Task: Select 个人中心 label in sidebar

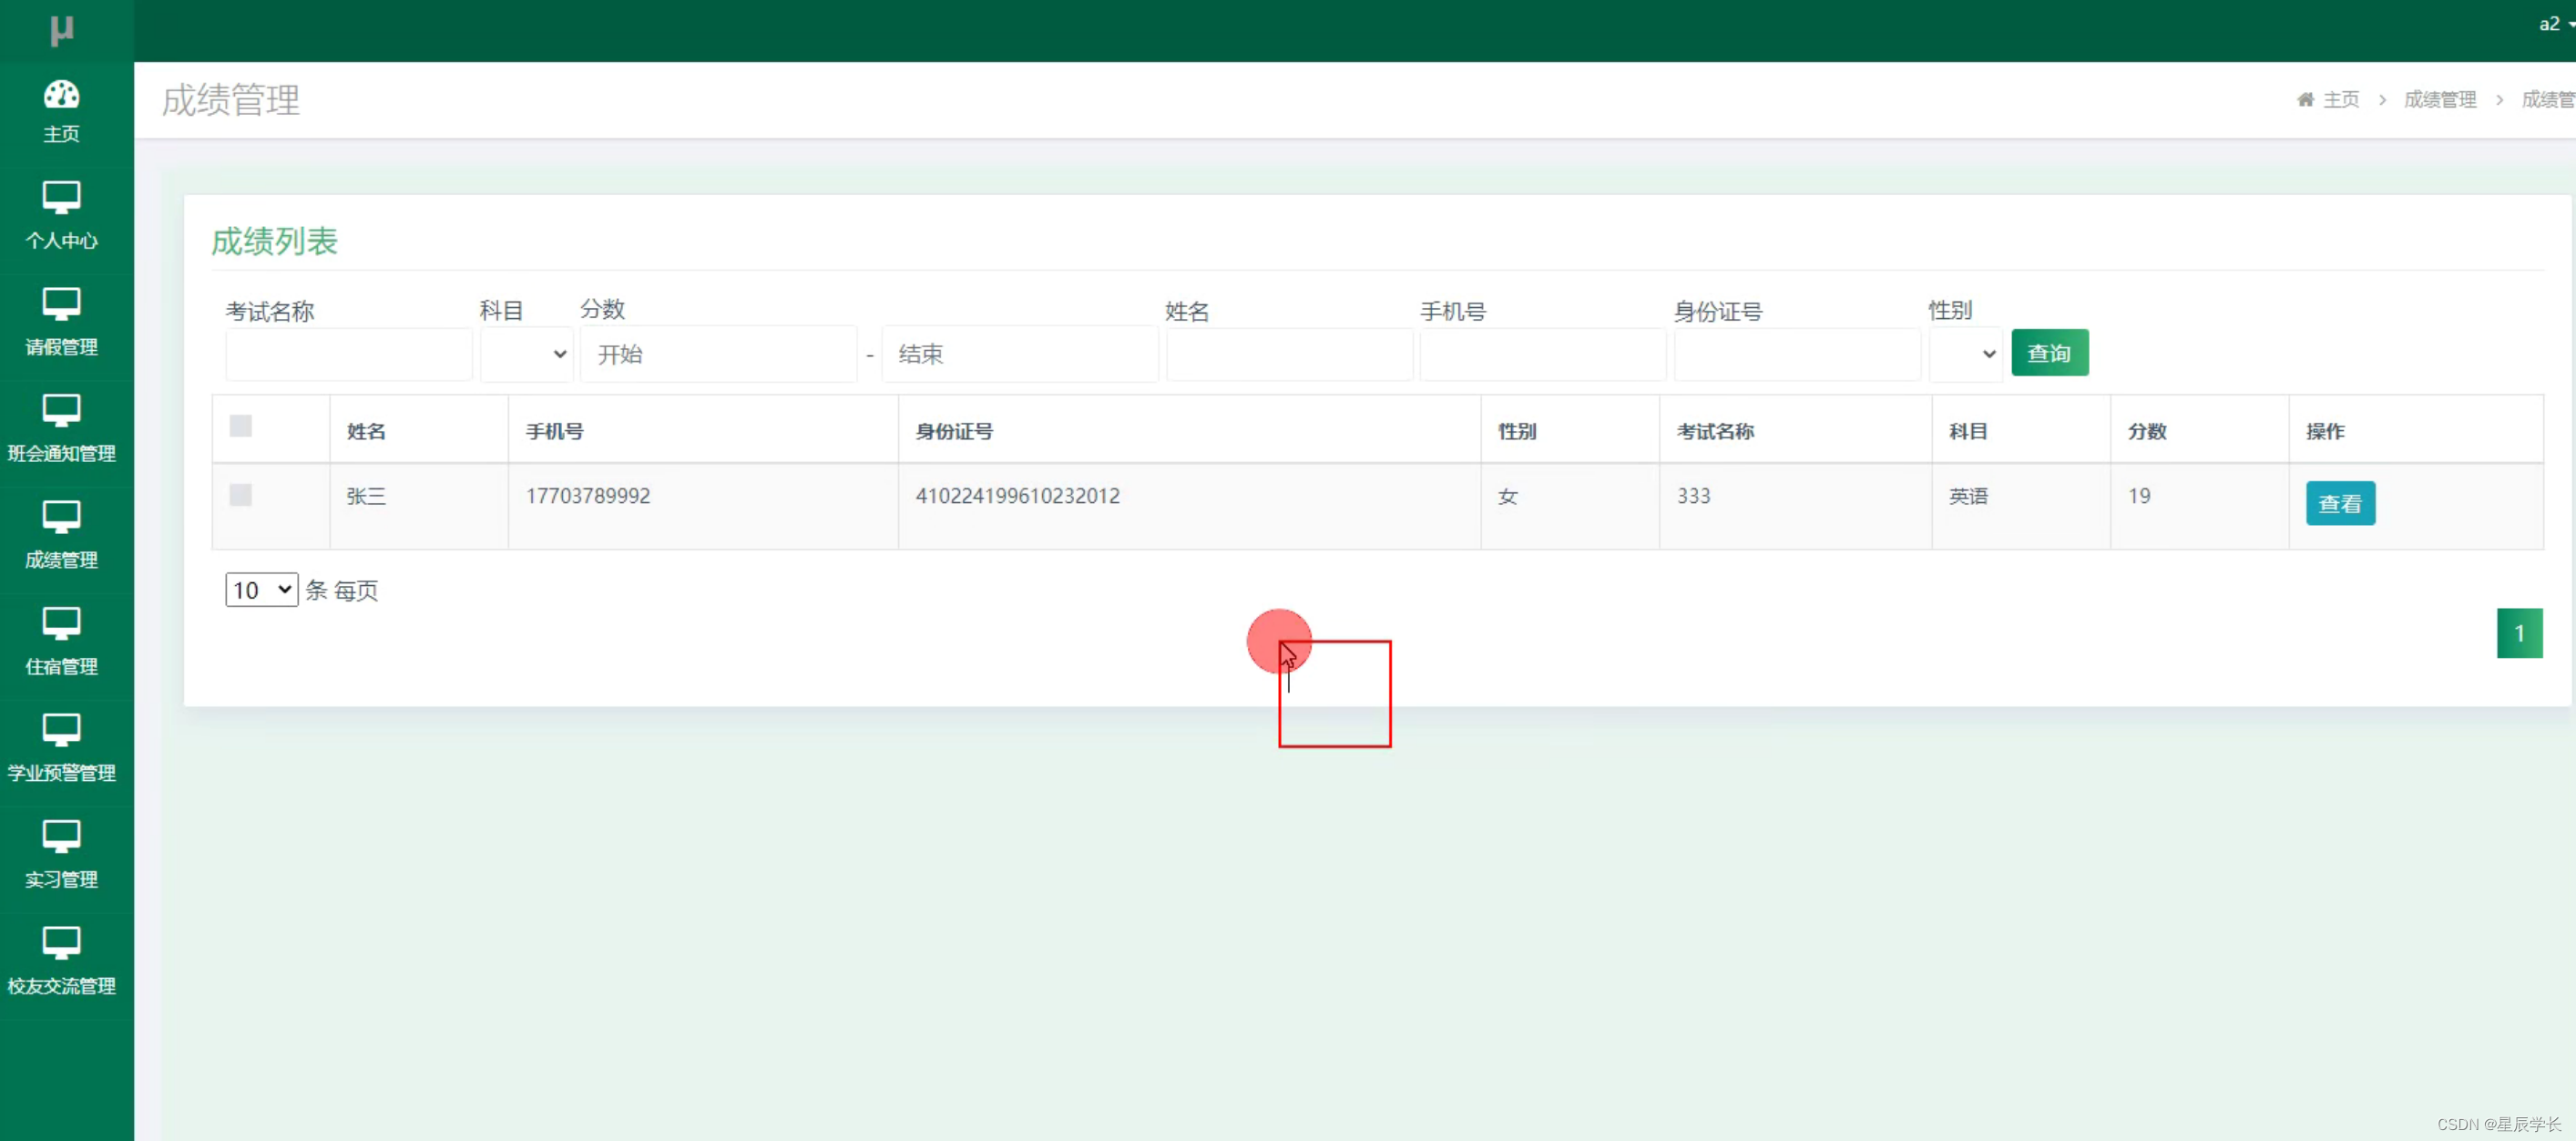Action: [61, 241]
